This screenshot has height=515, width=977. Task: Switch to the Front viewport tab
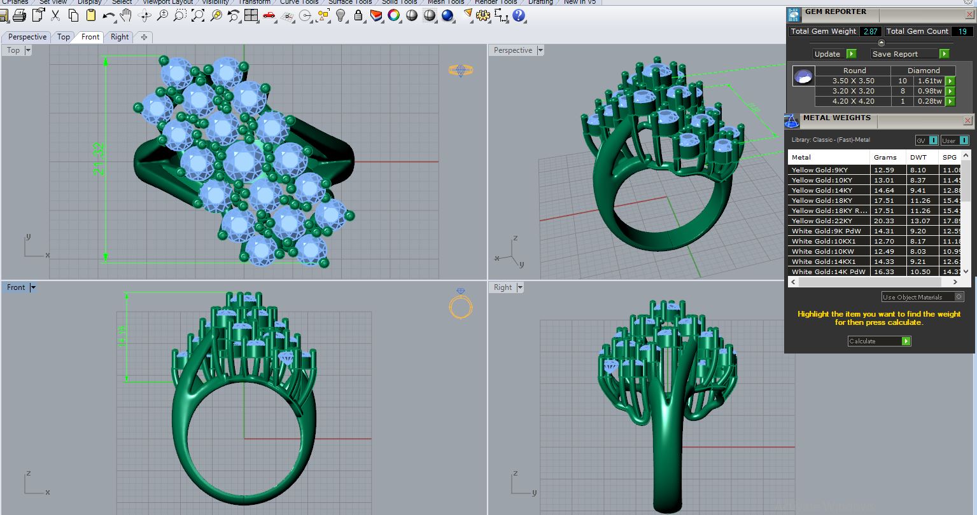[90, 37]
